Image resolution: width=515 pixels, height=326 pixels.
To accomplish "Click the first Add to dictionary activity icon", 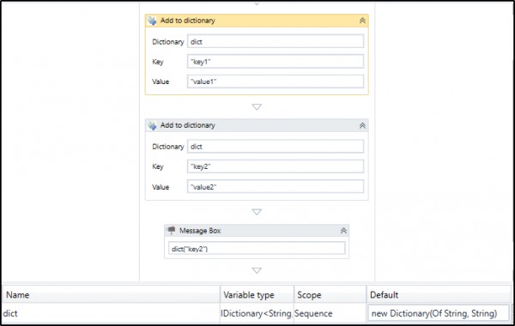I will point(152,21).
